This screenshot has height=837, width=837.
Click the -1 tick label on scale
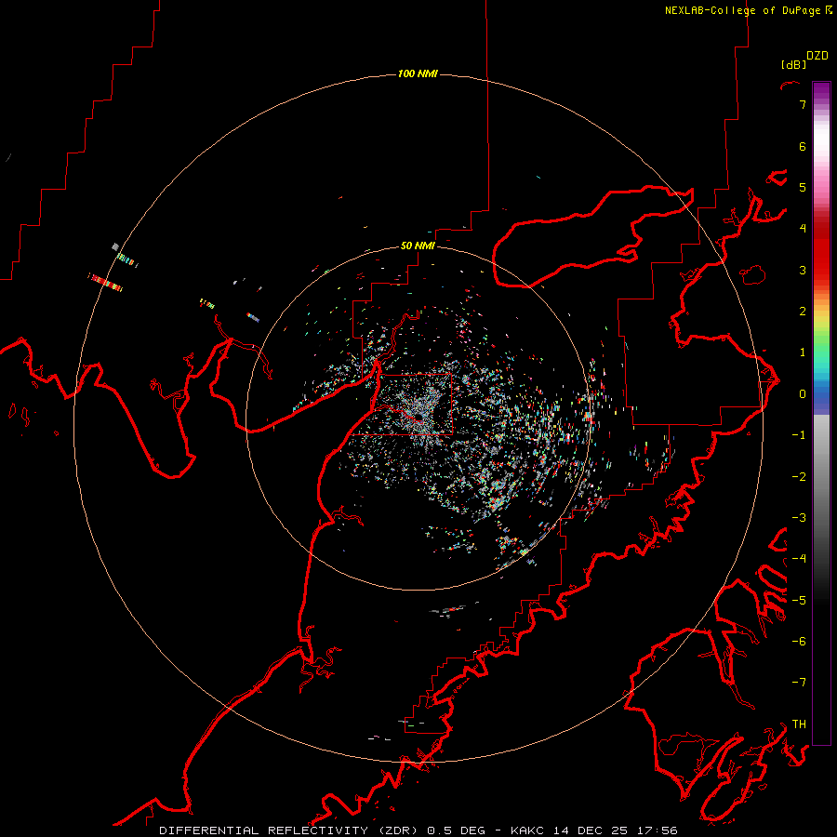[799, 435]
